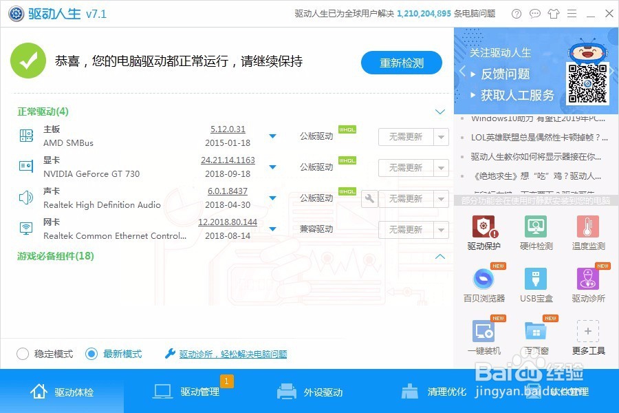The width and height of the screenshot is (619, 413).
Task: Click driver version 5.12.0.31
Action: click(228, 129)
